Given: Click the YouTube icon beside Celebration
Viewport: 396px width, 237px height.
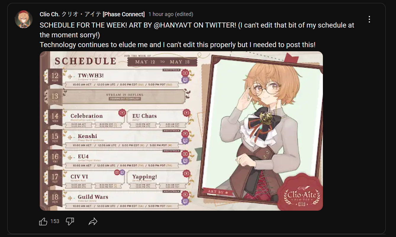Looking at the screenshot, I should (122, 113).
